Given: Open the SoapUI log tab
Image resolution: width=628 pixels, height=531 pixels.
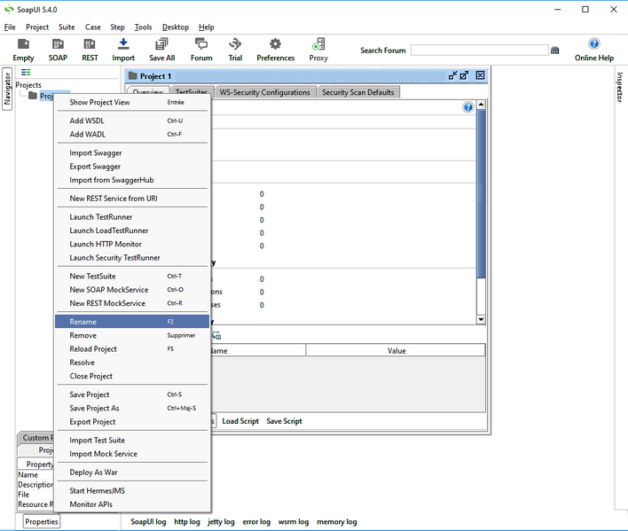Looking at the screenshot, I should click(x=148, y=522).
